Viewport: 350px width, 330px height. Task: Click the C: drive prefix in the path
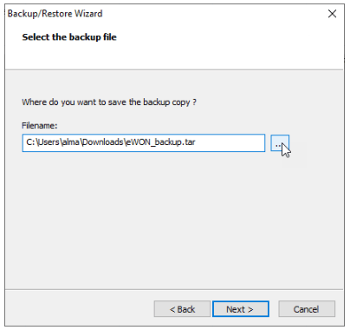tap(30, 142)
